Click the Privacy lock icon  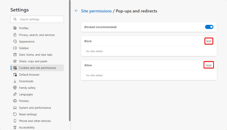tap(15, 35)
